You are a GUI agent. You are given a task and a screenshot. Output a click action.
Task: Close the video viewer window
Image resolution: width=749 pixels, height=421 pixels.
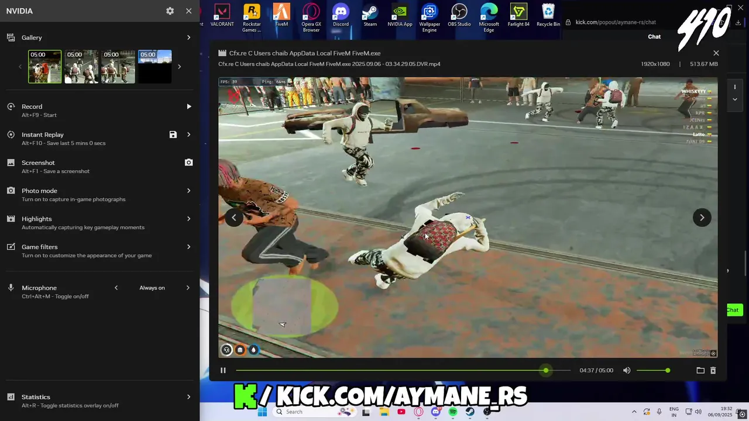tap(716, 53)
